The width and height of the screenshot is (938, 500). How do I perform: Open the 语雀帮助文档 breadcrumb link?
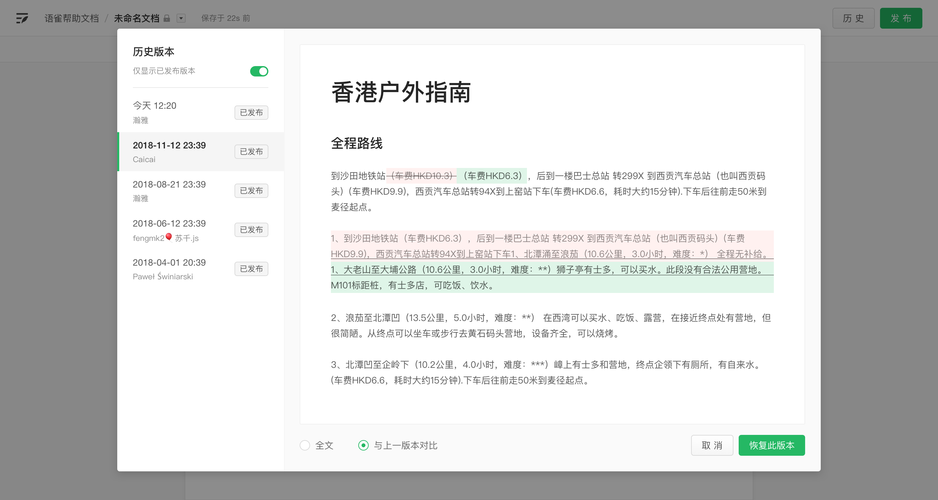pos(72,18)
